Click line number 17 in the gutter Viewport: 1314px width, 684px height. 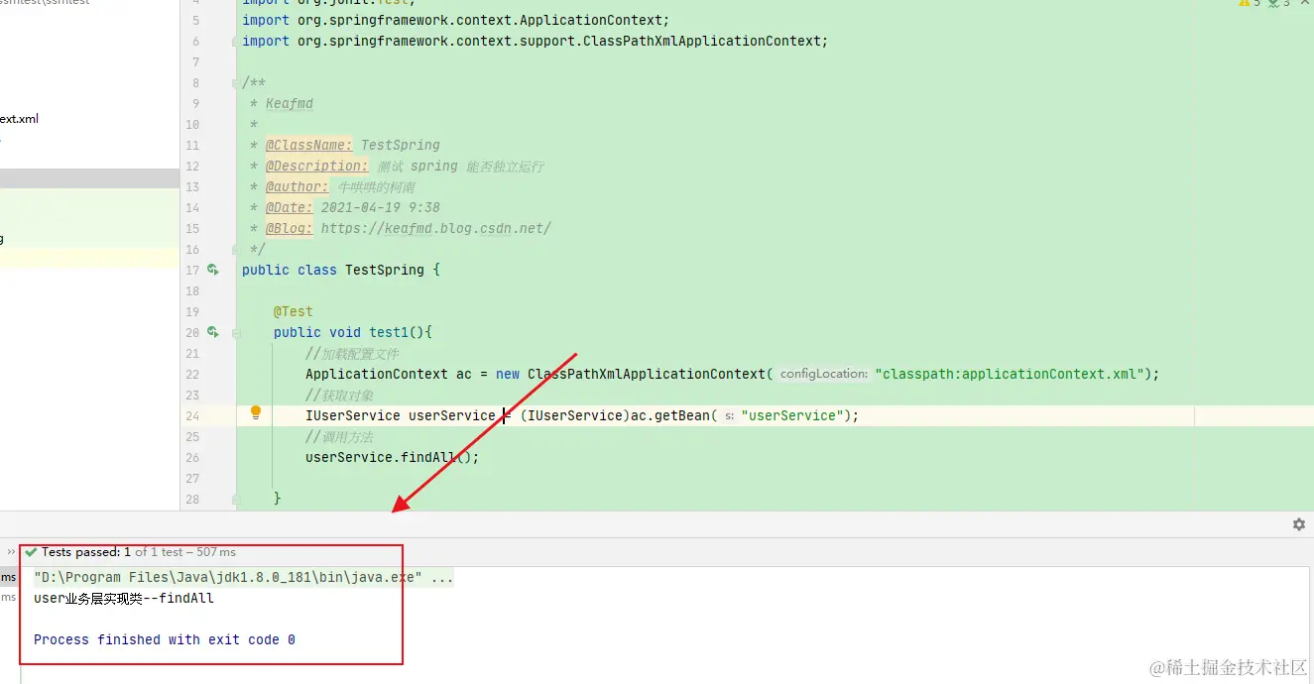[x=192, y=270]
